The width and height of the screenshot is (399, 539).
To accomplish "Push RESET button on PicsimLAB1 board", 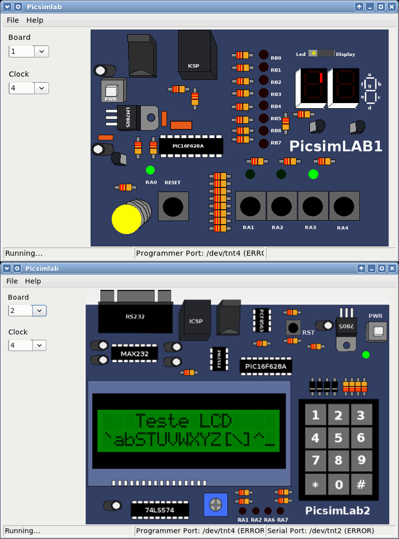I will tap(173, 207).
